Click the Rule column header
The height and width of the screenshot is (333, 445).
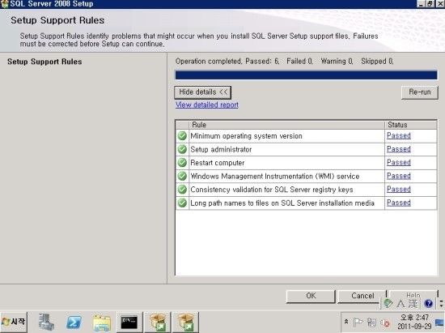(286, 125)
